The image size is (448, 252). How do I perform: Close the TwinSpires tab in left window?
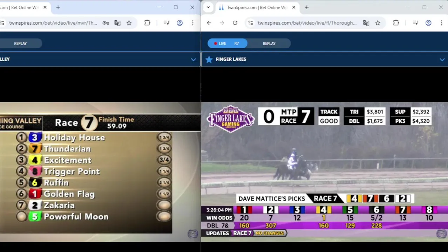pos(45,7)
